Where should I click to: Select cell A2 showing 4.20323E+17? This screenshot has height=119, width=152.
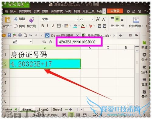tap(45, 64)
